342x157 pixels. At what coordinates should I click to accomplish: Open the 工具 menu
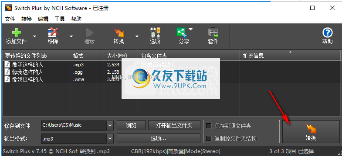coord(60,19)
